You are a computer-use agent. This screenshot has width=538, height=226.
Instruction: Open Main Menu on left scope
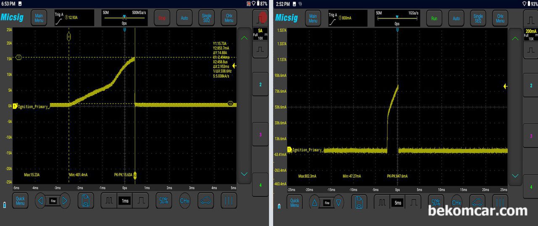pyautogui.click(x=39, y=18)
